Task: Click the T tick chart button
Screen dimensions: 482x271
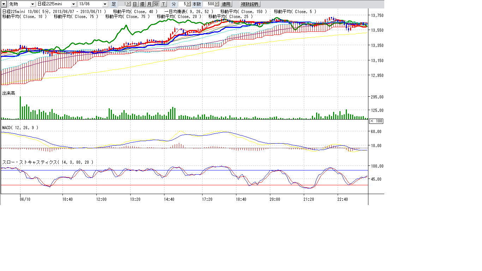Action: [x=163, y=4]
